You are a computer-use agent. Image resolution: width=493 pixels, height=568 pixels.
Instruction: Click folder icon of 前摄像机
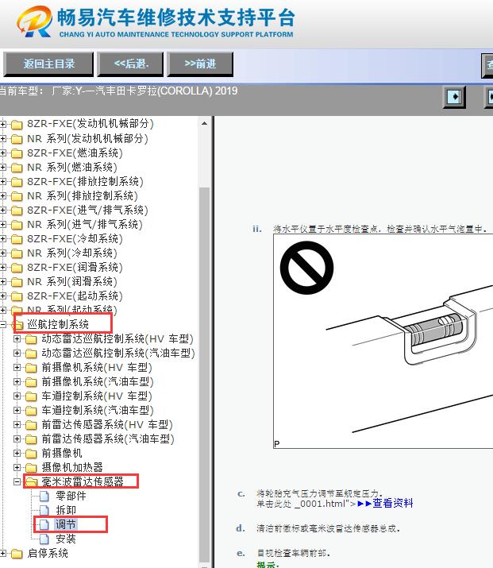(31, 454)
